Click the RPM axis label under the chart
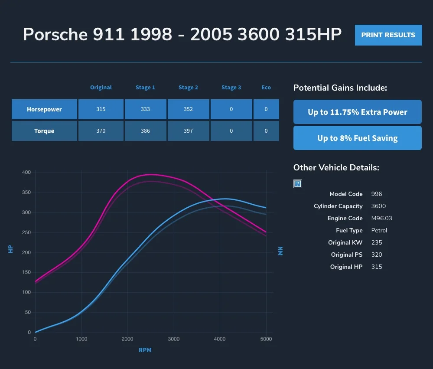 (x=145, y=350)
